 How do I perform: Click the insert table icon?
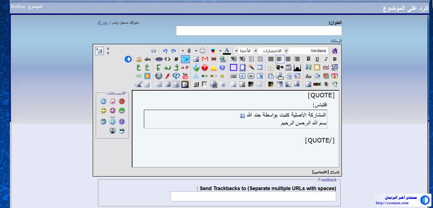[x=260, y=67]
